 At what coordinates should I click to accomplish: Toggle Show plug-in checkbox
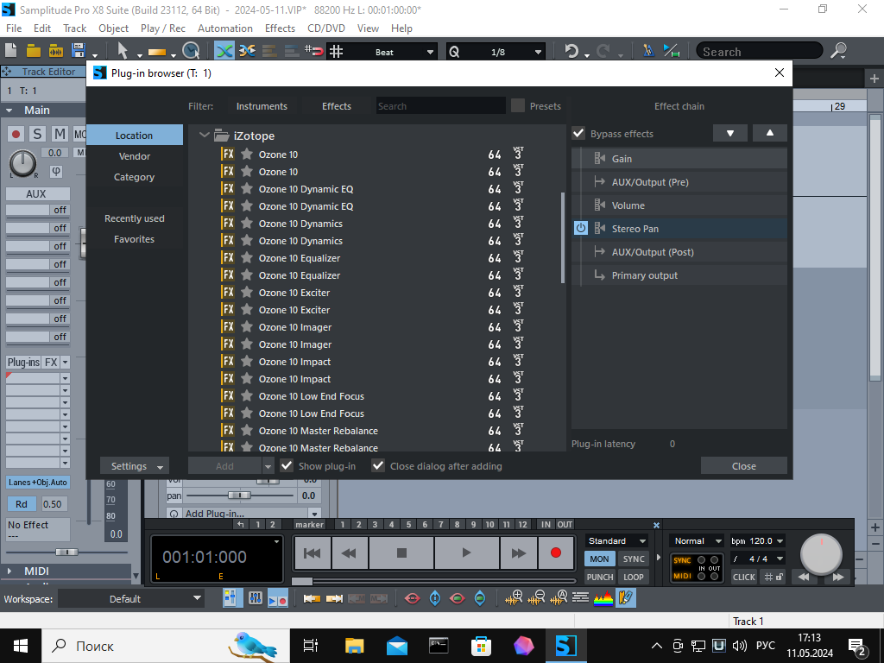287,465
